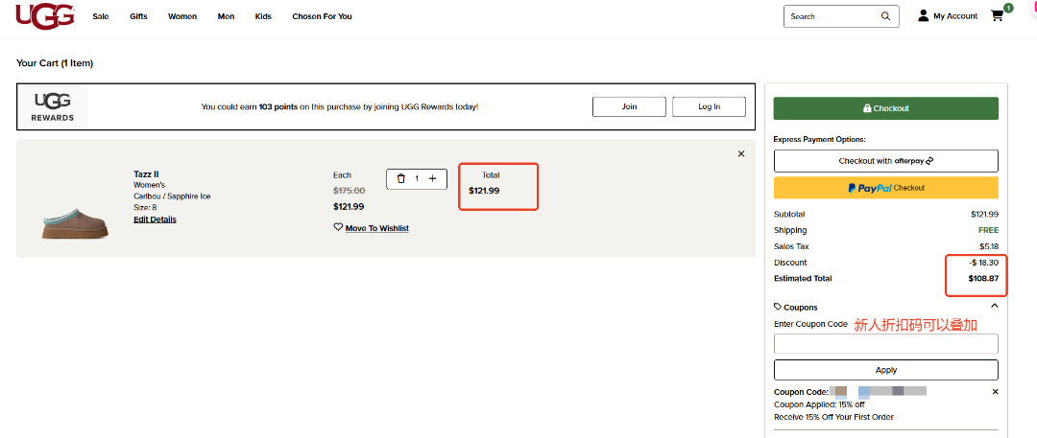
Task: Open the Chosen For You menu
Action: (x=322, y=16)
